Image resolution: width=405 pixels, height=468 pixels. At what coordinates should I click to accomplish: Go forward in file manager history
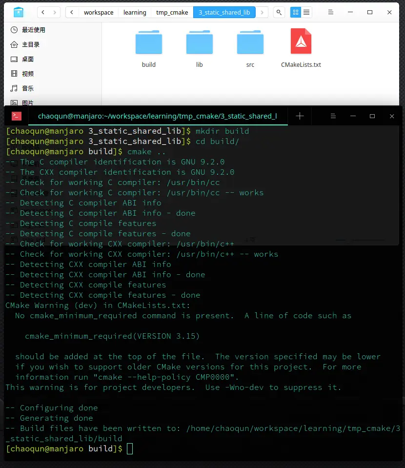[55, 12]
